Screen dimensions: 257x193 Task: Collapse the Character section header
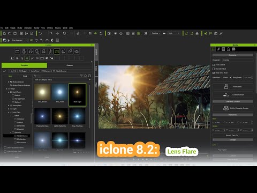click(233, 55)
